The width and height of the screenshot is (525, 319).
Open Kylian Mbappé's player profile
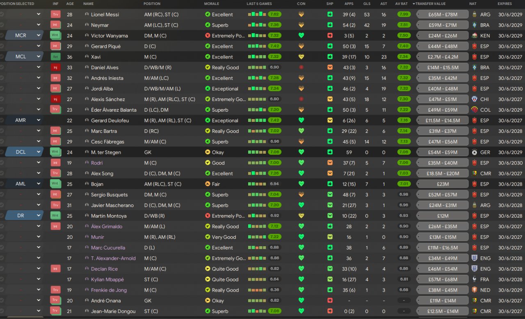(107, 279)
